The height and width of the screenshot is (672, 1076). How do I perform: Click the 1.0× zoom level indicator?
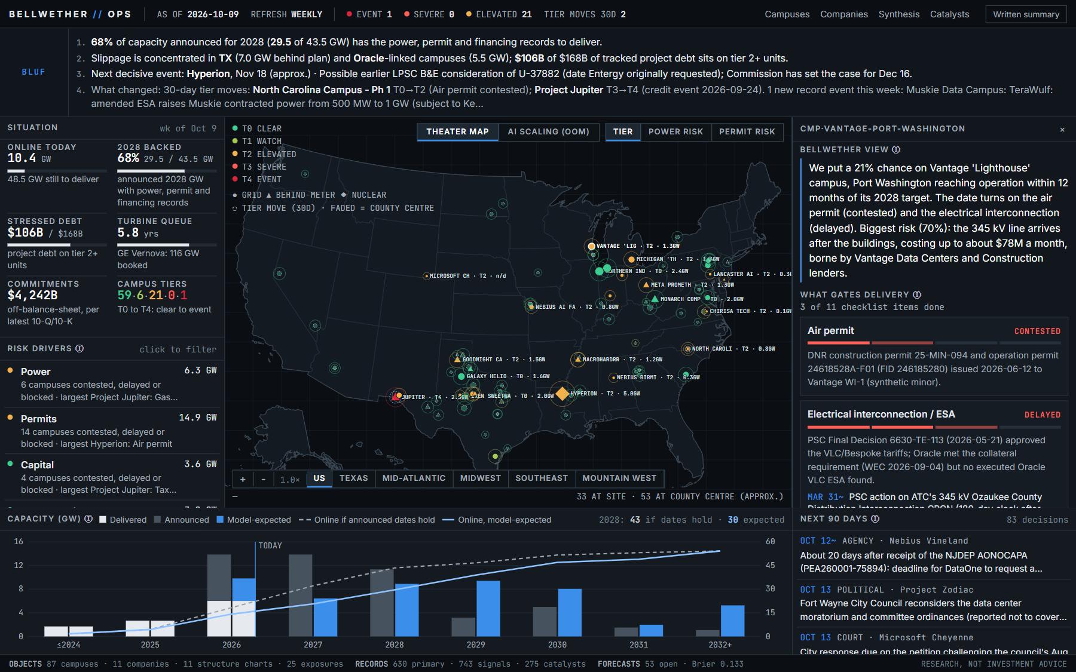tap(290, 479)
